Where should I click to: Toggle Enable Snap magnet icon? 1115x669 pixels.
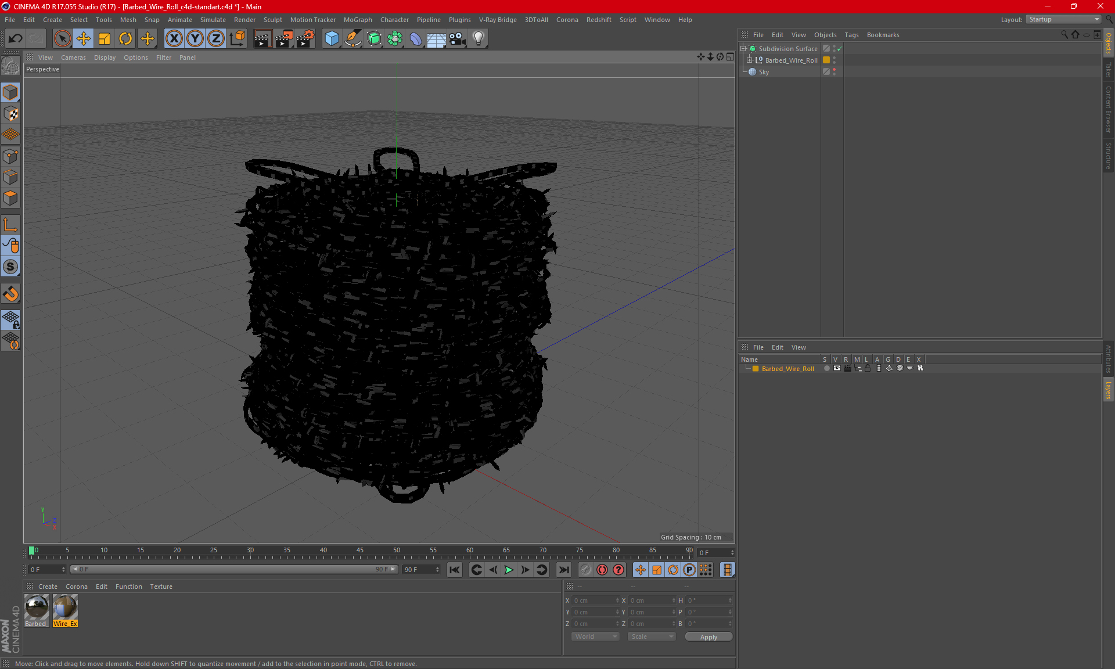pos(10,294)
